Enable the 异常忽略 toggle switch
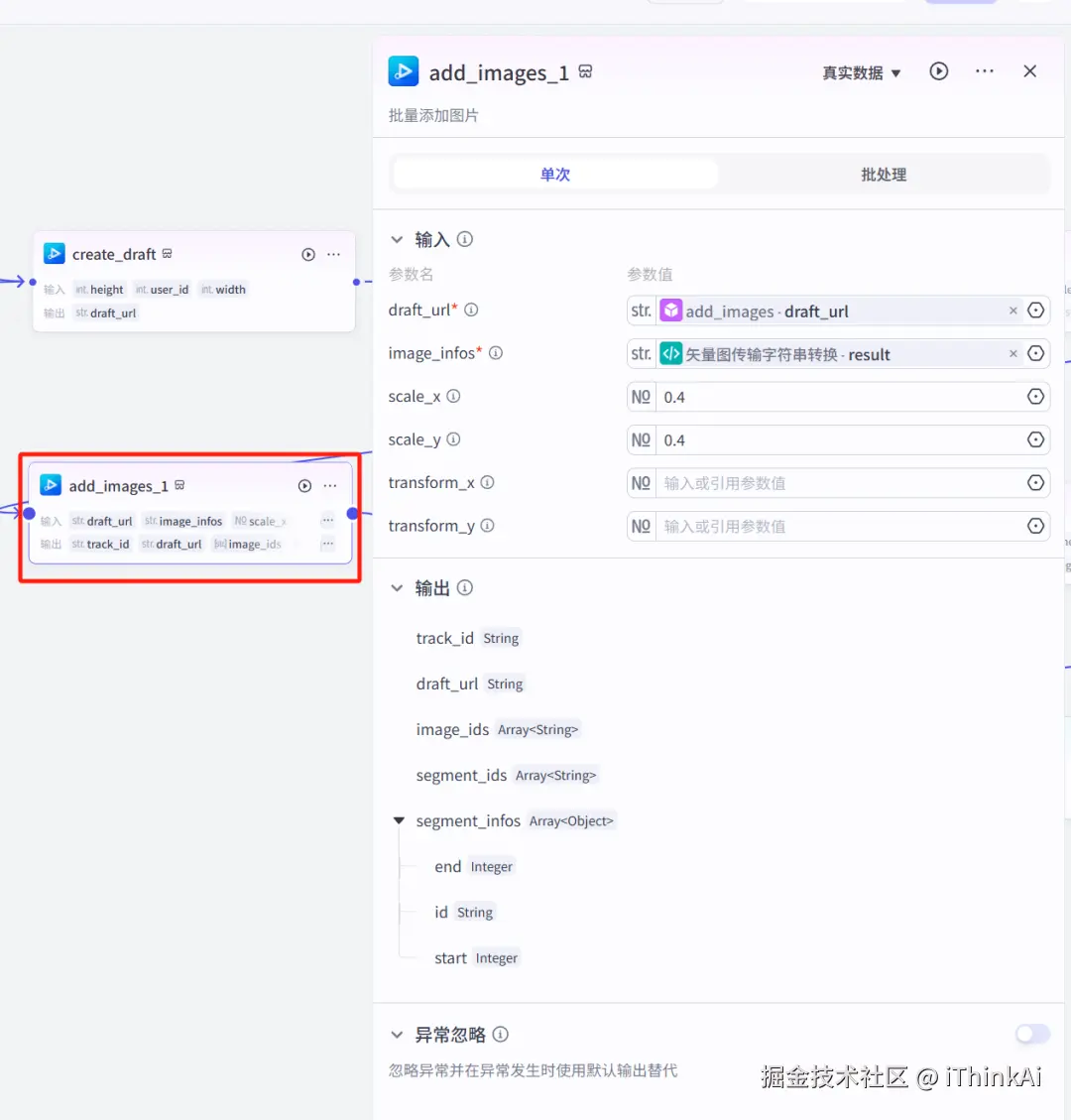The image size is (1071, 1120). pos(1030,1034)
